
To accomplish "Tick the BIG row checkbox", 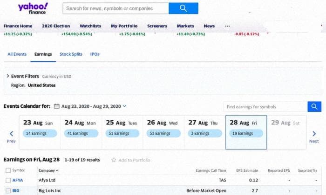I will pyautogui.click(x=8, y=191).
